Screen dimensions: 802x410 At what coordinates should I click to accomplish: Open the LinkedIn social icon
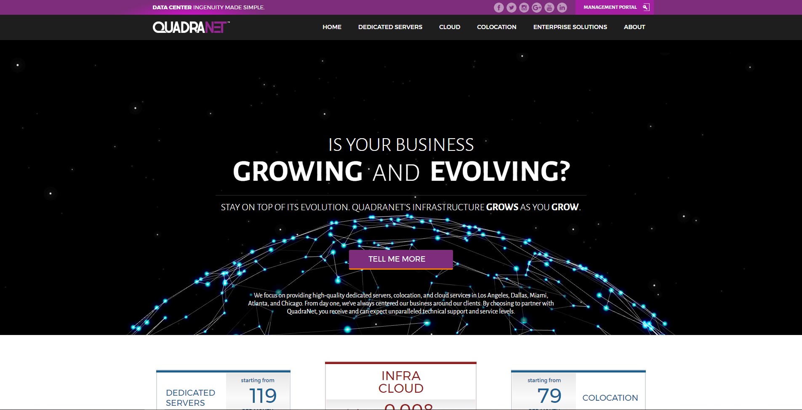coord(562,8)
